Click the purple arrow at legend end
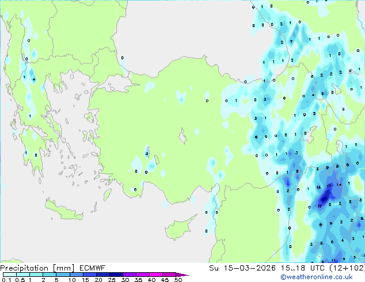Image resolution: width=365 pixels, height=282 pixels. coord(182,275)
